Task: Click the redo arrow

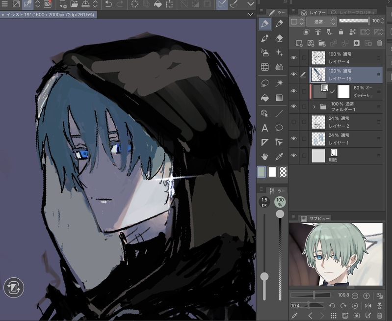Action: [120, 4]
